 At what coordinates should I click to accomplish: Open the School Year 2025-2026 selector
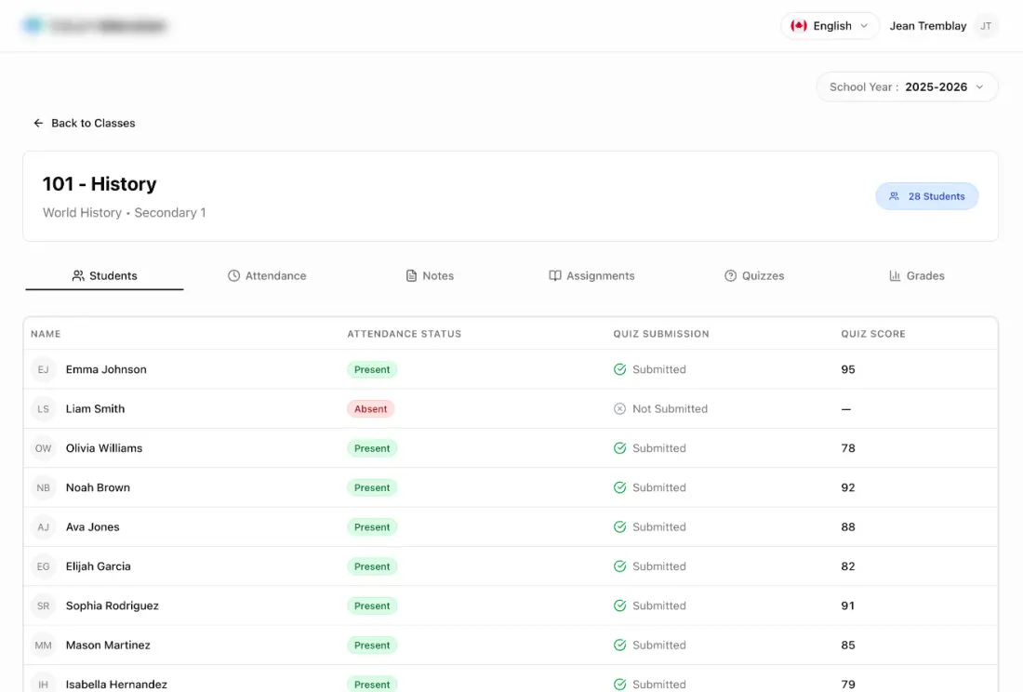(x=907, y=86)
